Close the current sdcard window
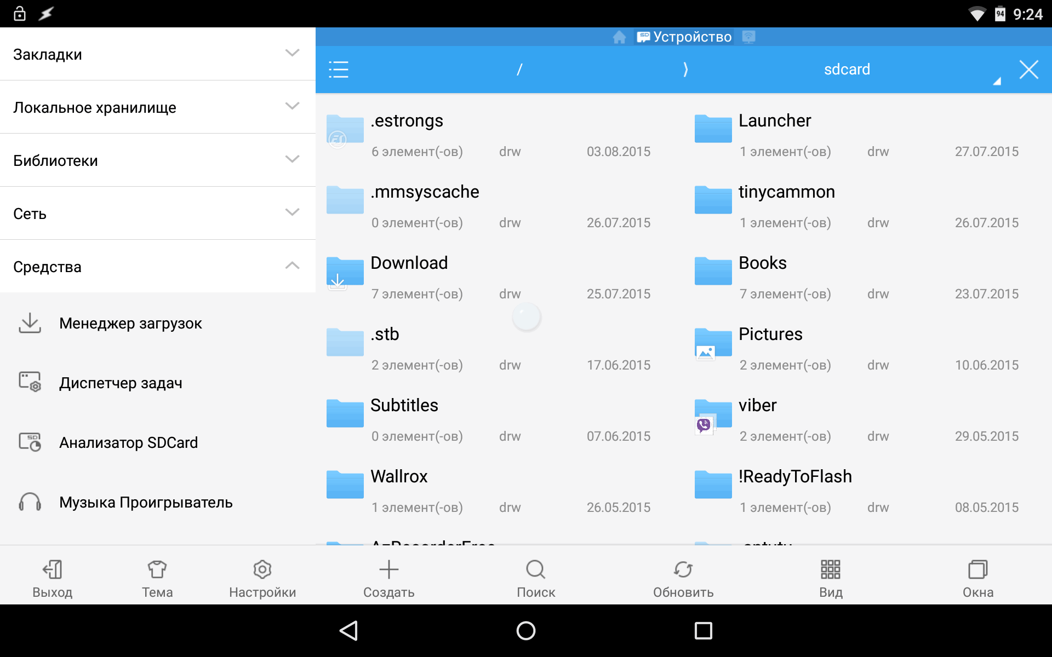Viewport: 1052px width, 657px height. pos(1029,70)
